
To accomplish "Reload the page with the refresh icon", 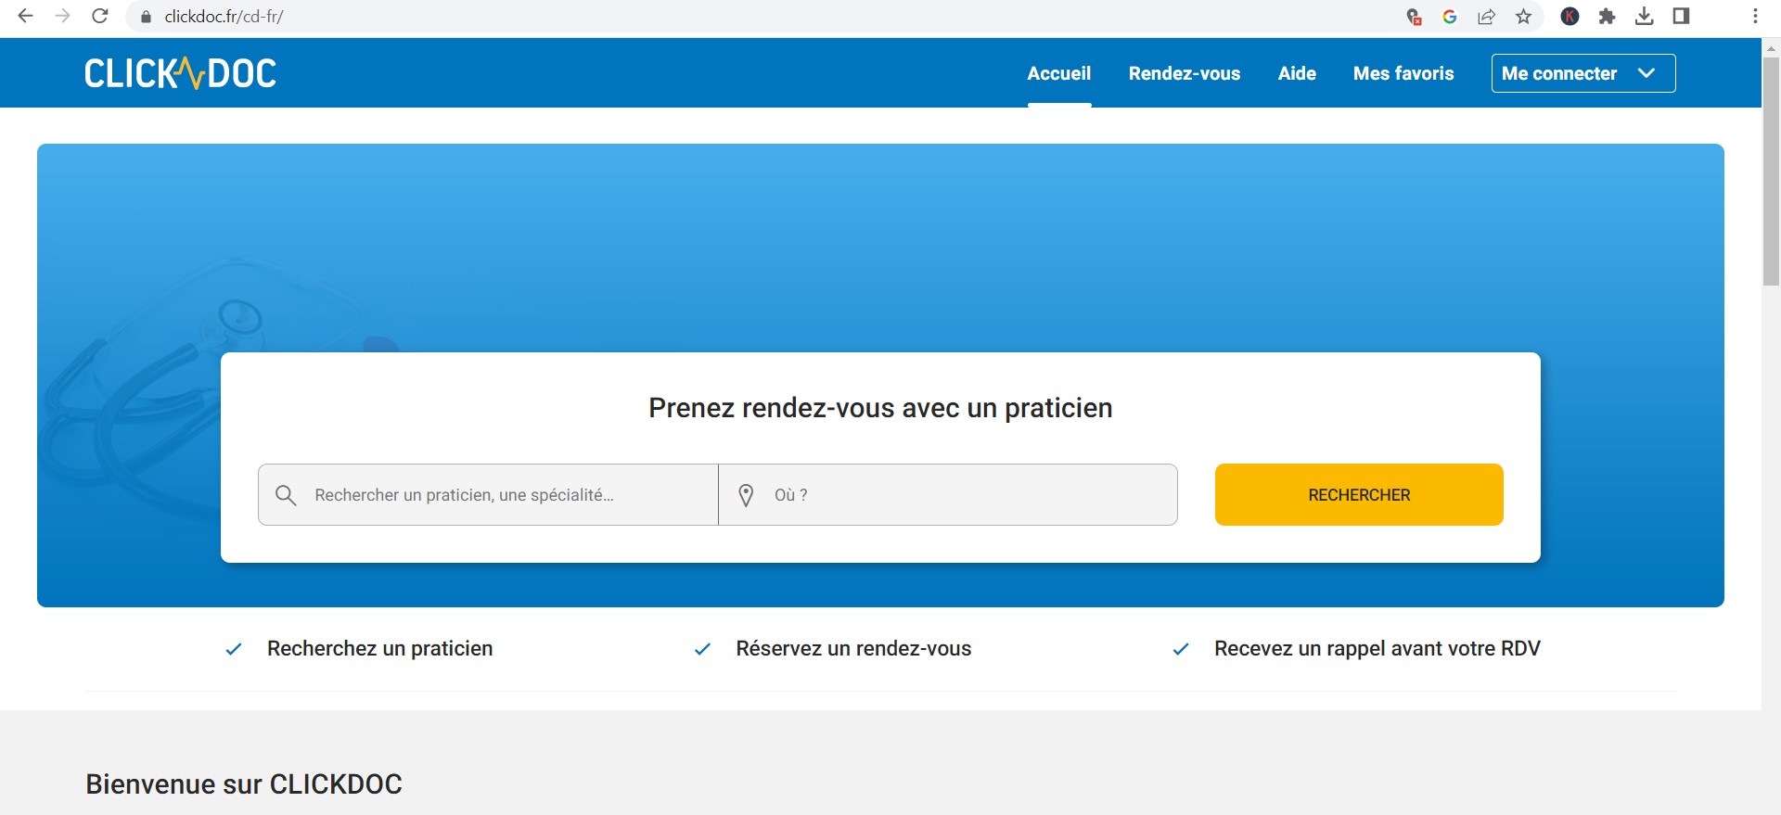I will [100, 17].
